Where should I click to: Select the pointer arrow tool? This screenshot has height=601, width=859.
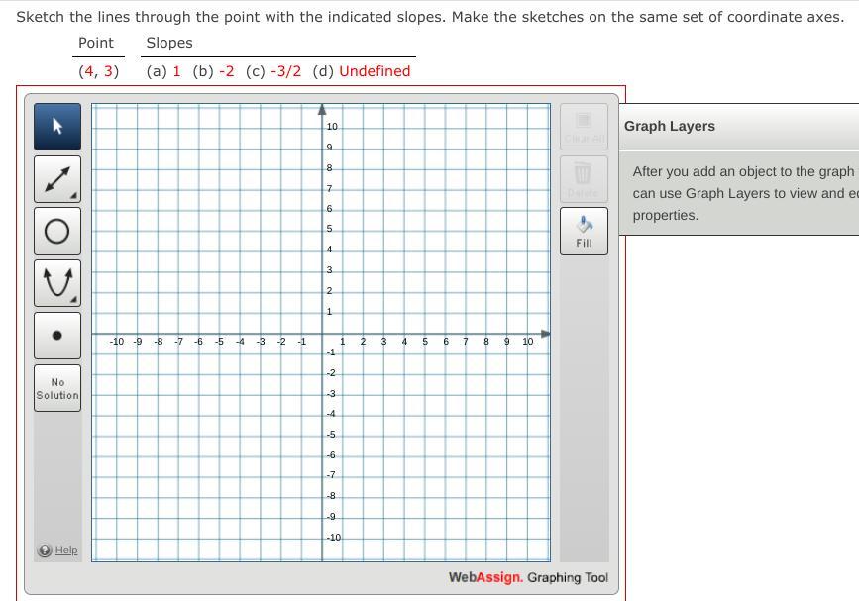pos(57,127)
